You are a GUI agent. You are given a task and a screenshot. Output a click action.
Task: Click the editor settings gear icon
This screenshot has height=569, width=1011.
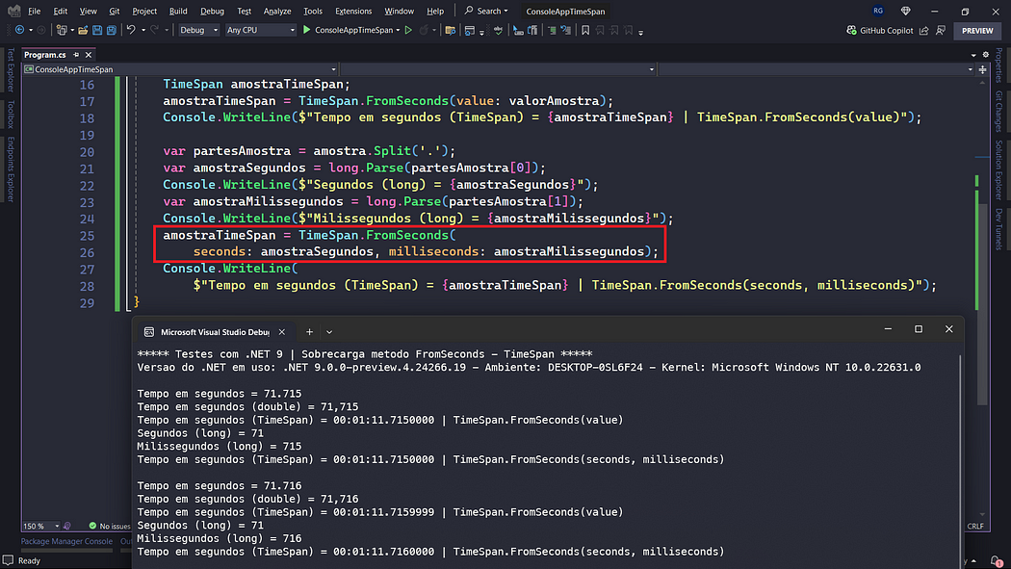click(x=986, y=55)
